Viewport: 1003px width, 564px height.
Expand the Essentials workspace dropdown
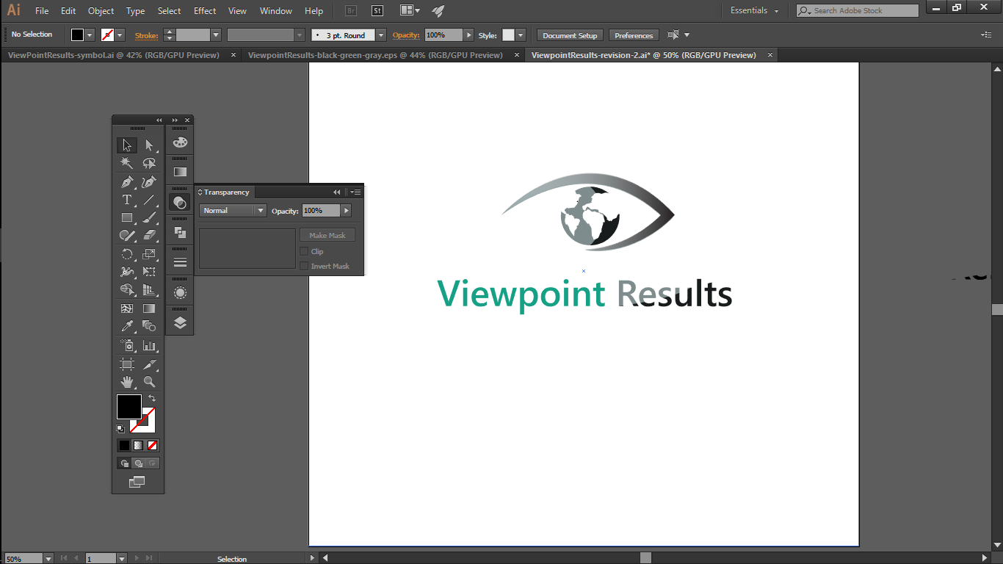[755, 11]
